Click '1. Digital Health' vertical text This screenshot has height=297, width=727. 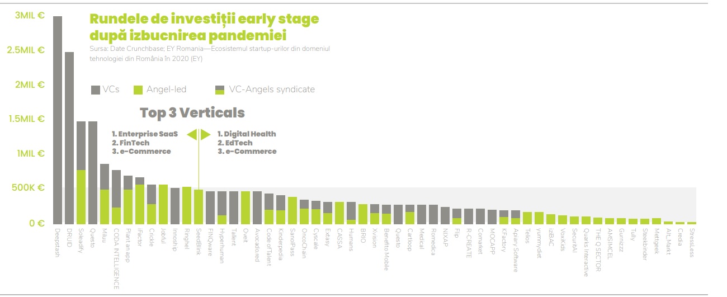[x=247, y=134]
